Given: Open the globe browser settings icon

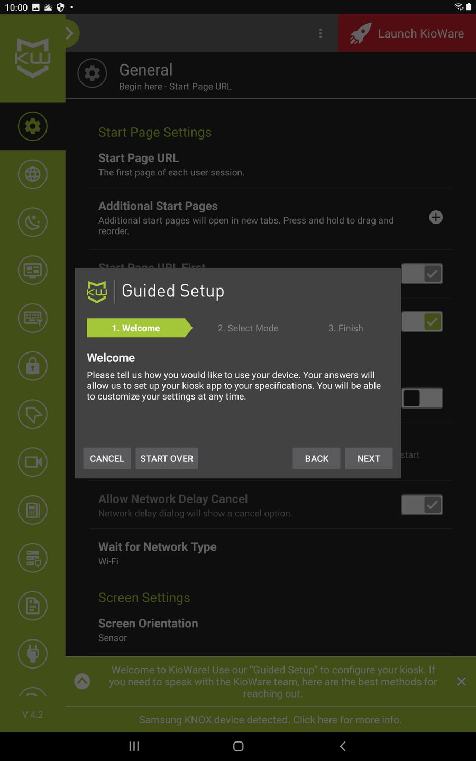Looking at the screenshot, I should click(x=33, y=174).
